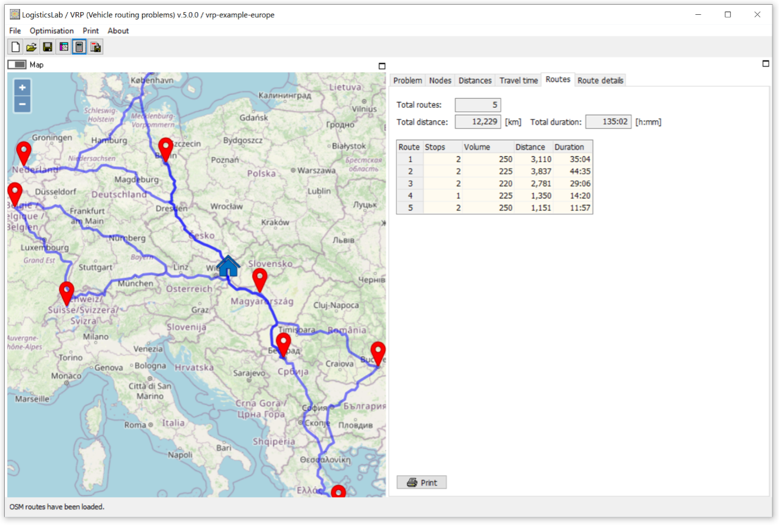Click the rightmost save-report toolbar icon
780x528 pixels.
coord(96,47)
